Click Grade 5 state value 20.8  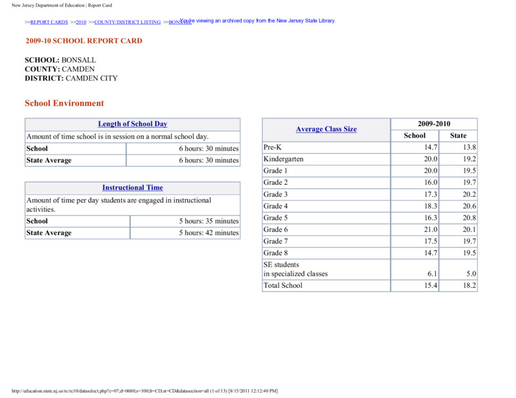pos(470,218)
